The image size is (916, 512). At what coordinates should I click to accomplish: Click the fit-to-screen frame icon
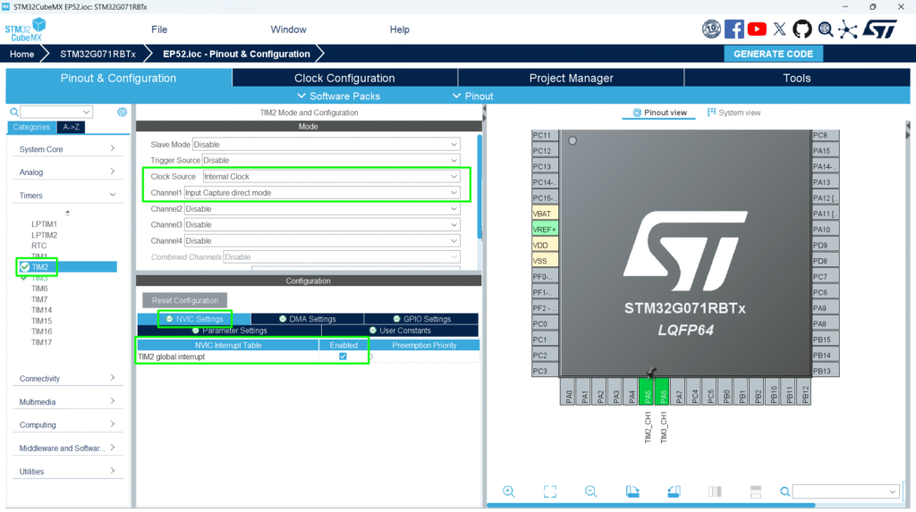coord(549,491)
